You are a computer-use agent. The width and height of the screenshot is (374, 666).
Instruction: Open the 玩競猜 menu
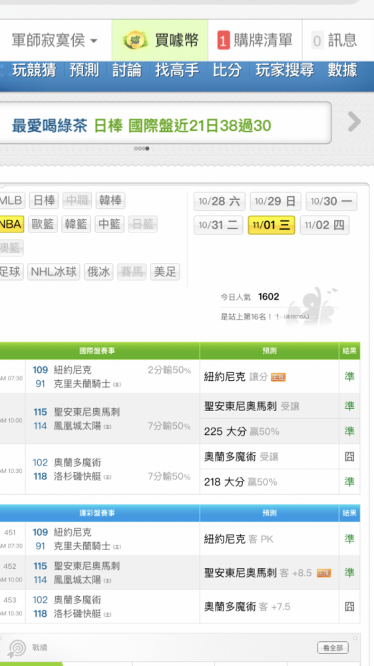[34, 70]
